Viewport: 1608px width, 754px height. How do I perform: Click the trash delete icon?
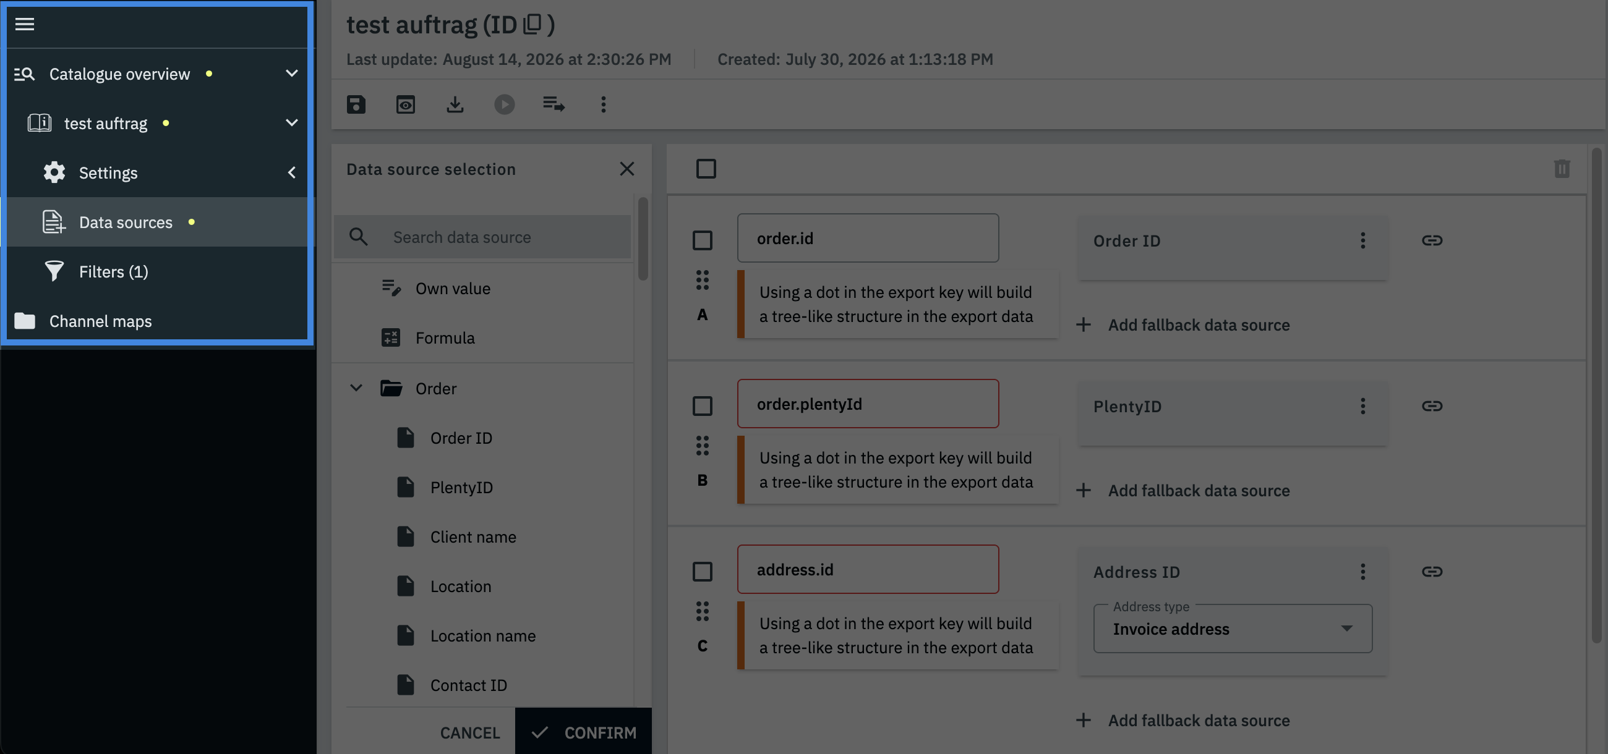click(x=1561, y=168)
